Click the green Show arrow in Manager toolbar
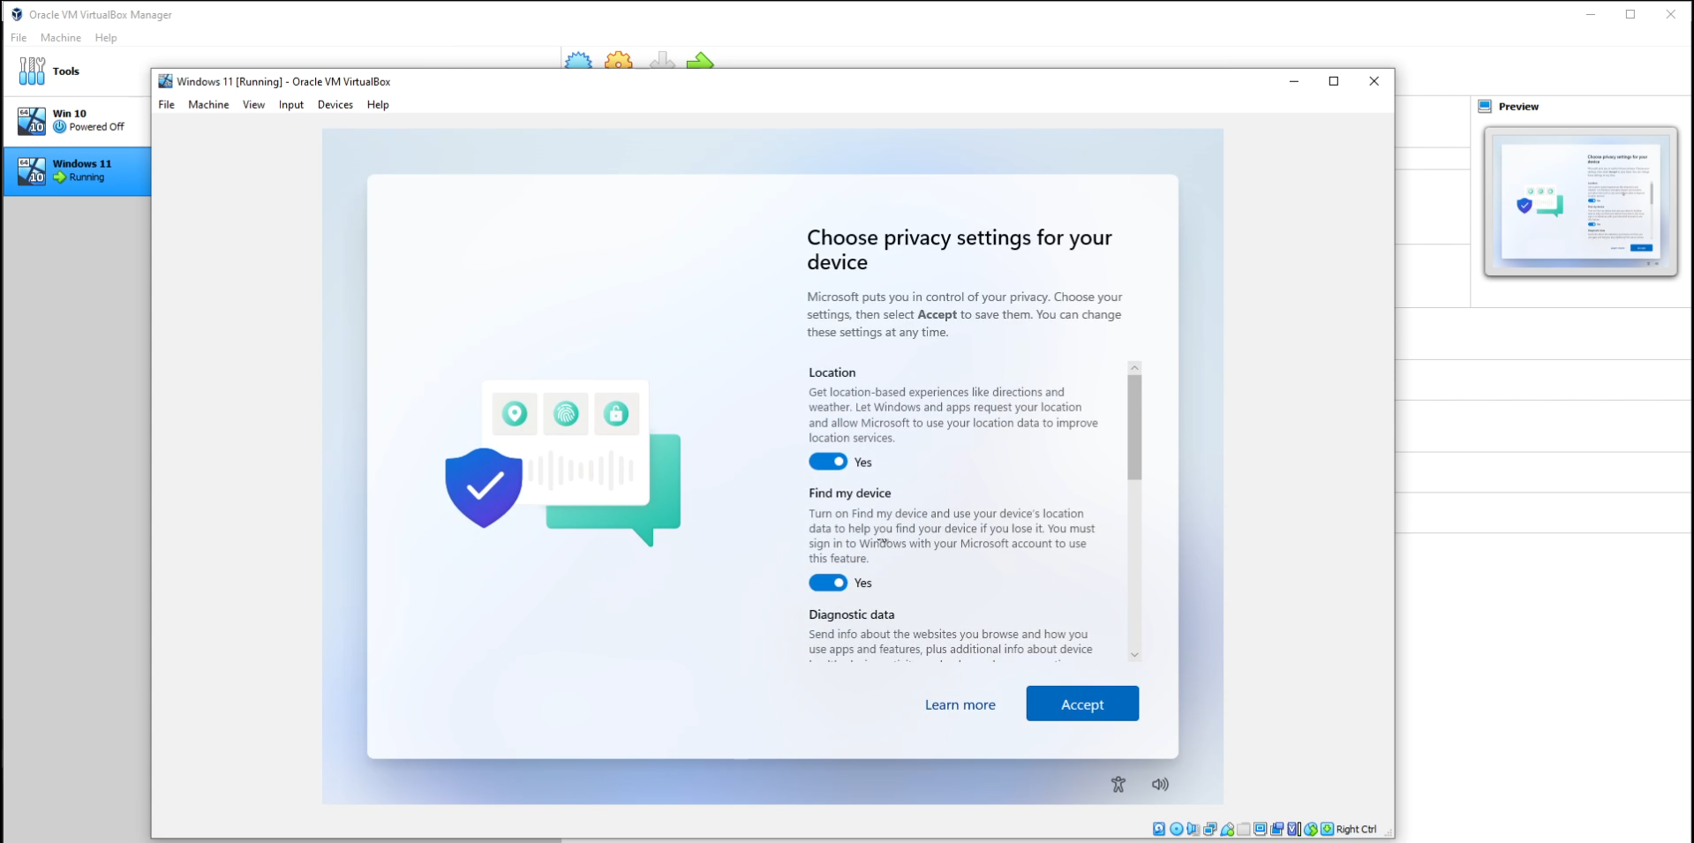The height and width of the screenshot is (843, 1694). (700, 61)
